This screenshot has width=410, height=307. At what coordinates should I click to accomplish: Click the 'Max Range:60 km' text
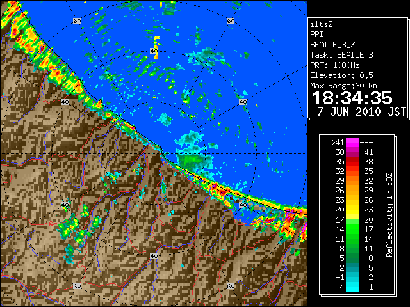tap(343, 86)
